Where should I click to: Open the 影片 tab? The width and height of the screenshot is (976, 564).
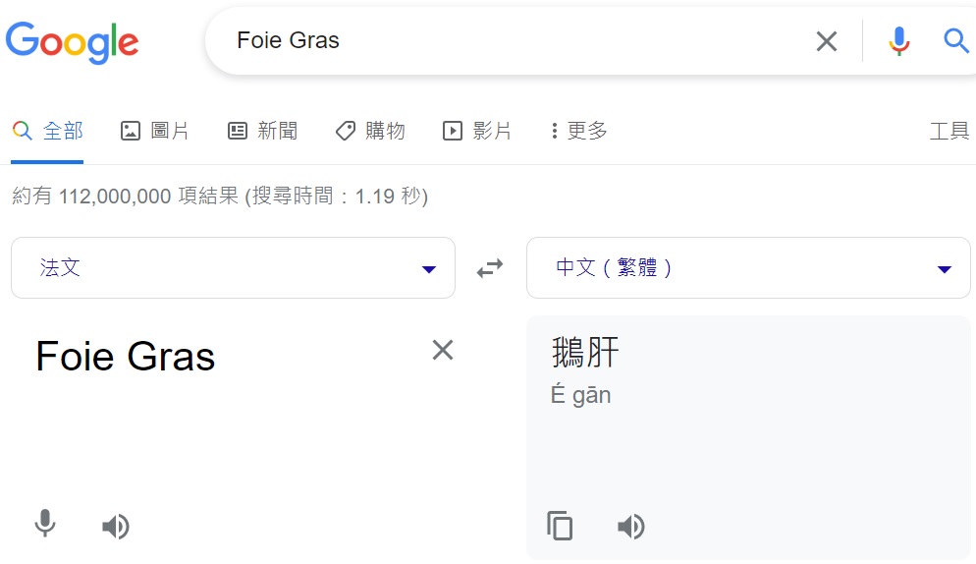(x=477, y=131)
